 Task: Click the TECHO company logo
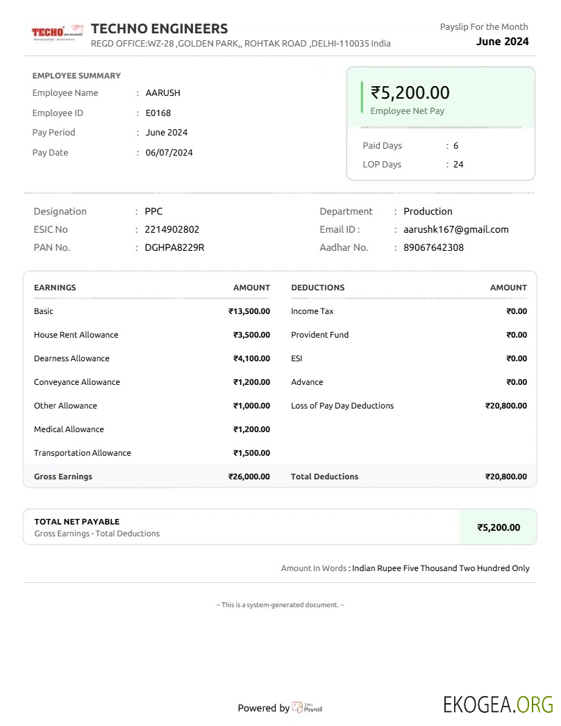57,32
